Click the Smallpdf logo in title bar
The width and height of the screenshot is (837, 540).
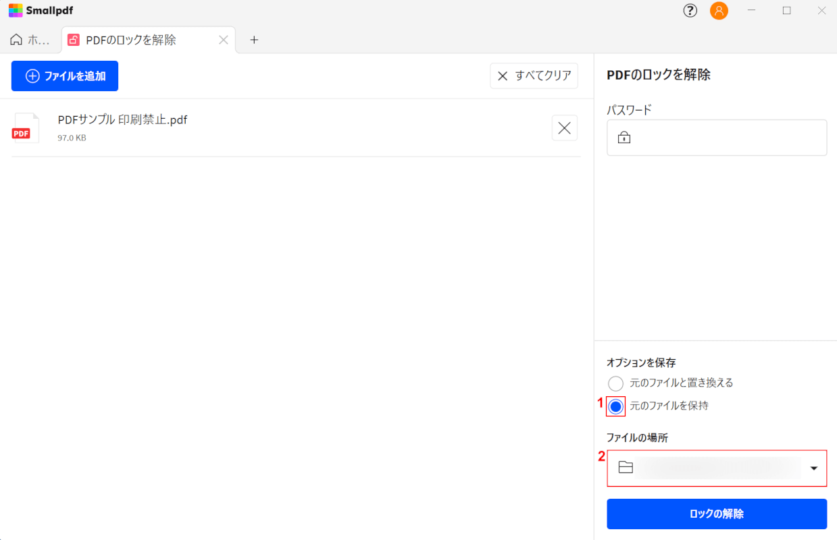pyautogui.click(x=41, y=10)
